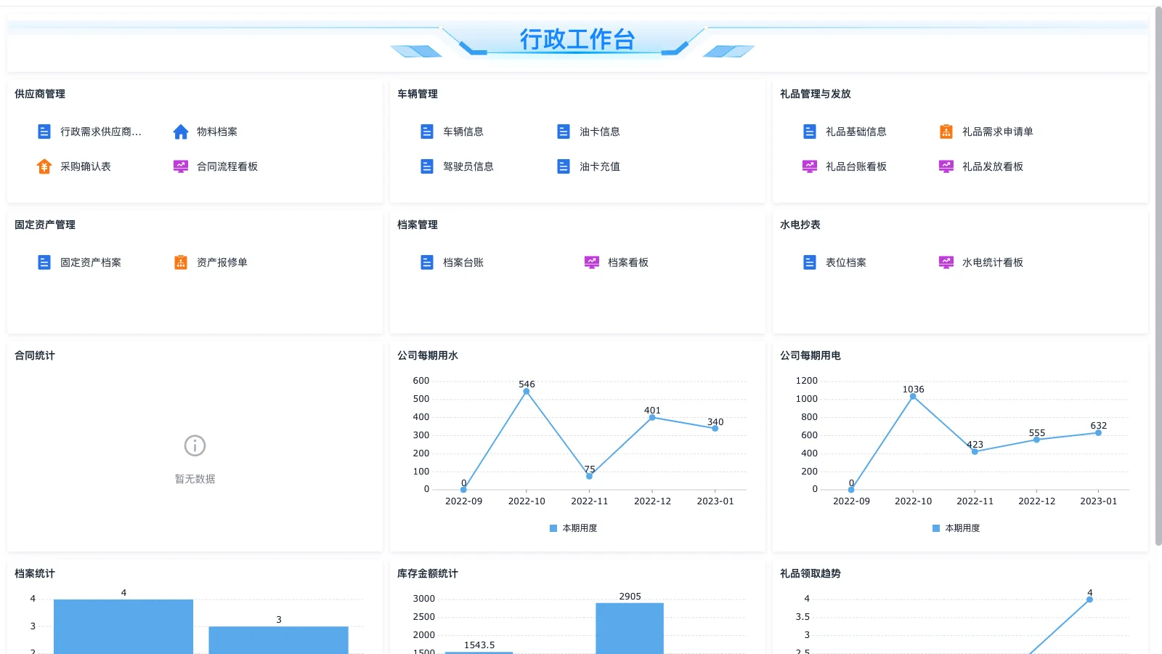The image size is (1162, 654).
Task: Click the 合同统计 panel title
Action: point(35,355)
